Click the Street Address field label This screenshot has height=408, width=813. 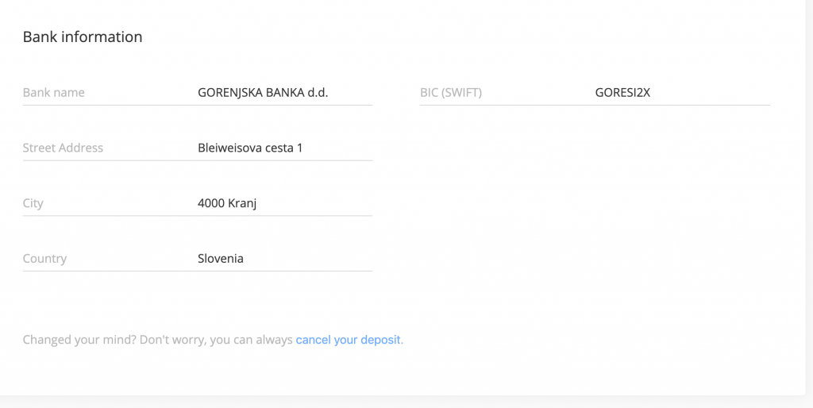[x=63, y=148]
